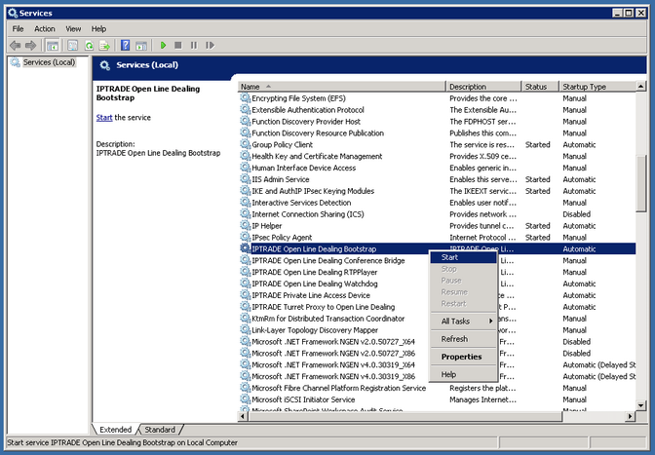Click gear icon beside Encrypting File System

(x=246, y=98)
